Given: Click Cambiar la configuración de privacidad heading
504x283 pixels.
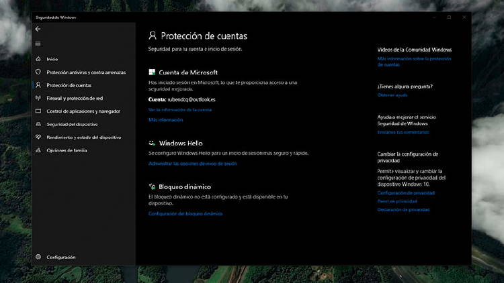Looking at the screenshot, I should (408, 157).
